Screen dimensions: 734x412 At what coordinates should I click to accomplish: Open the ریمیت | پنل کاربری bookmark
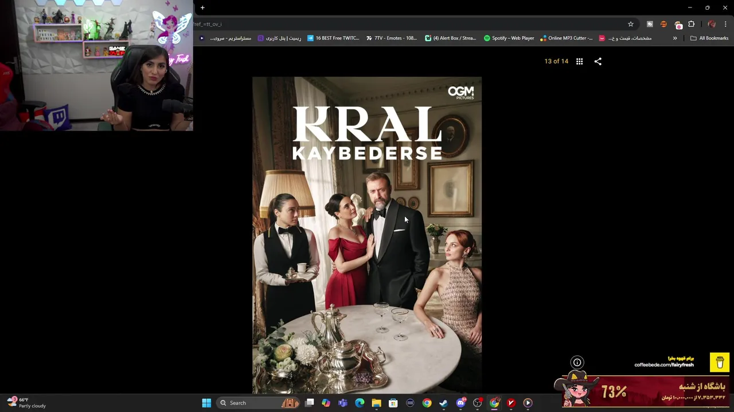(279, 38)
